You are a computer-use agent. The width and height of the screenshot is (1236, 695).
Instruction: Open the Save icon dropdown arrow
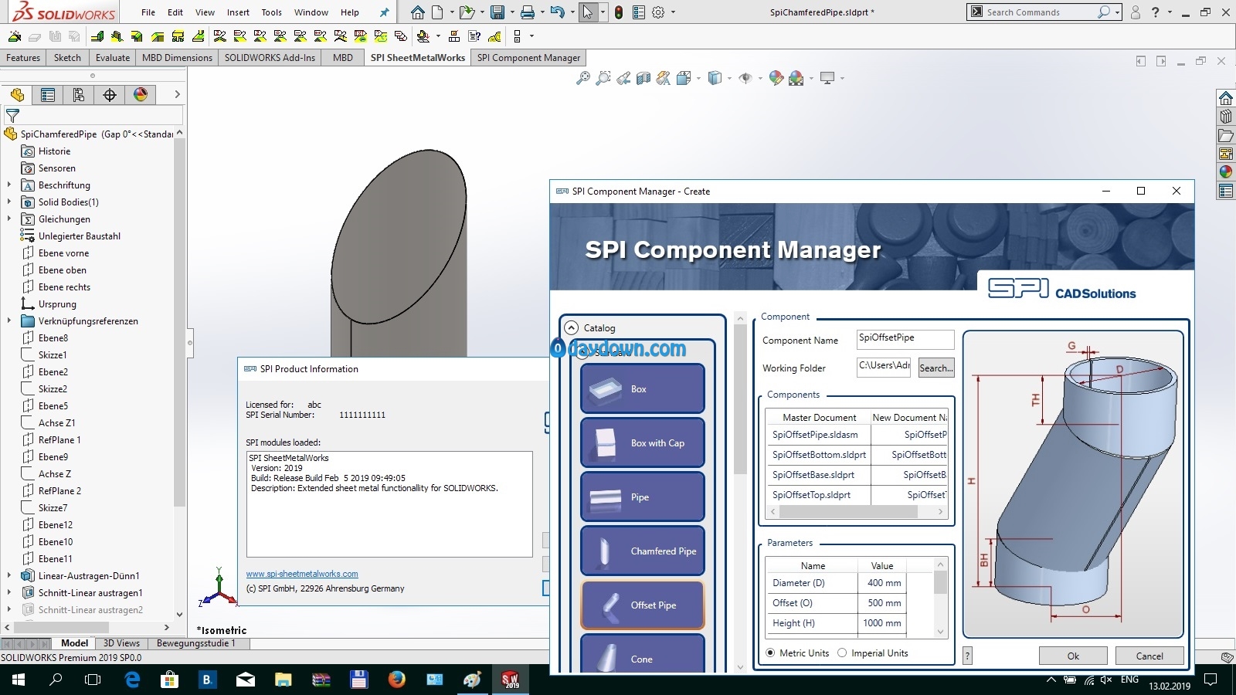click(511, 12)
